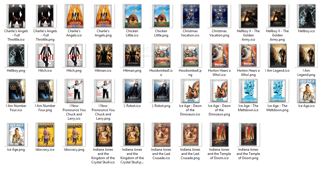318x169 pixels.
Task: Click the 'I, Robot.ico' file name
Action: pos(132,106)
